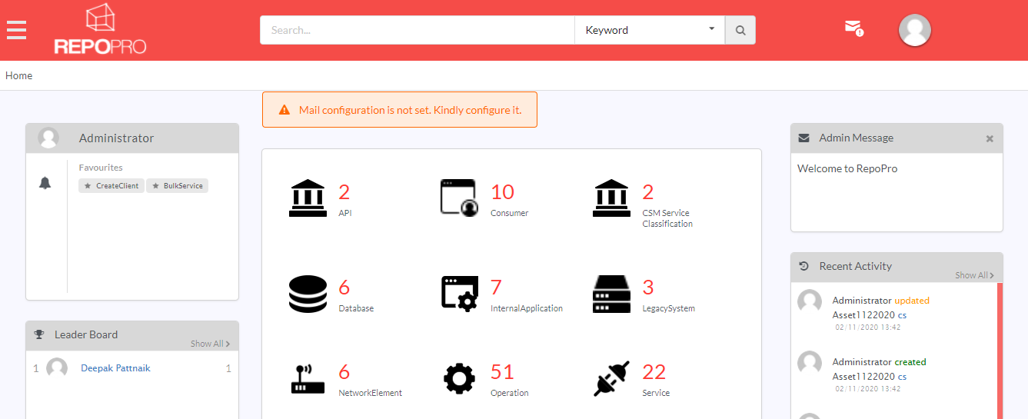The height and width of the screenshot is (419, 1028).
Task: Click the InternalApplication count 7
Action: point(496,288)
